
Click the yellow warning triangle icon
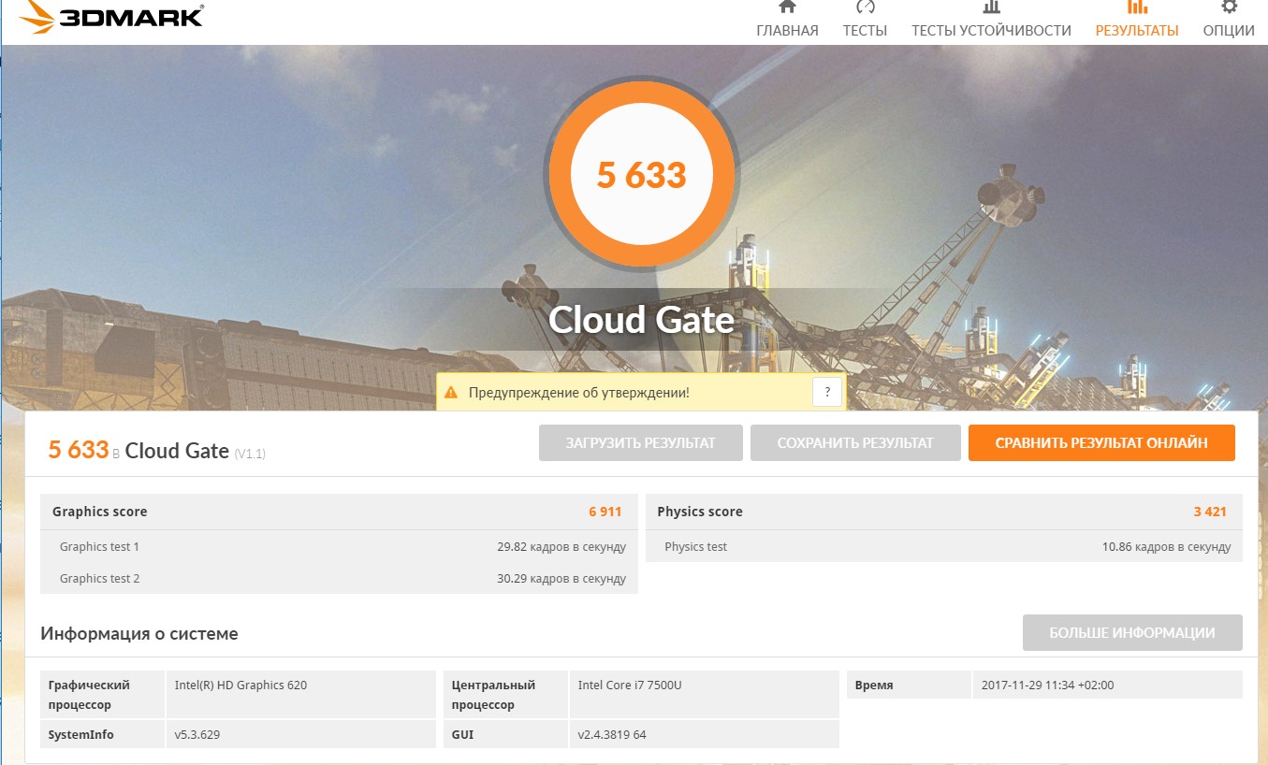(452, 393)
